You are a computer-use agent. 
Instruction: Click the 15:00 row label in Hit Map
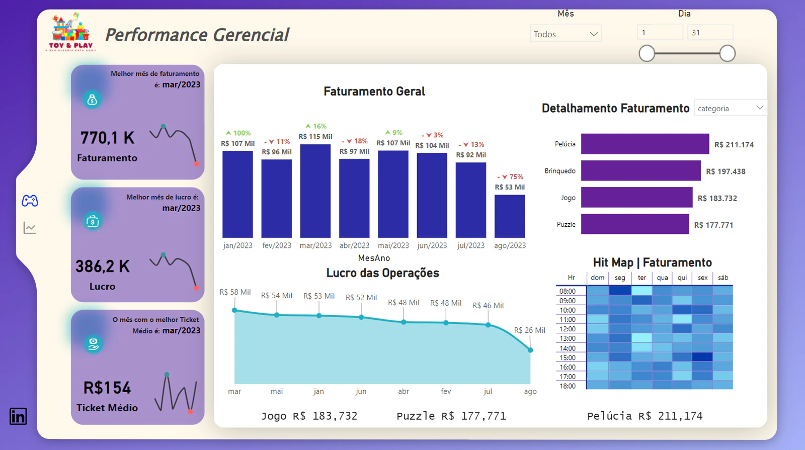(x=568, y=357)
